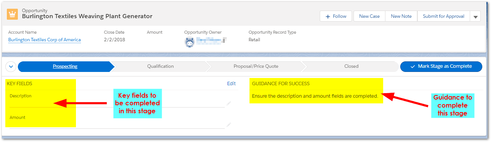Click the Account Name label
The width and height of the screenshot is (491, 142).
(x=22, y=33)
